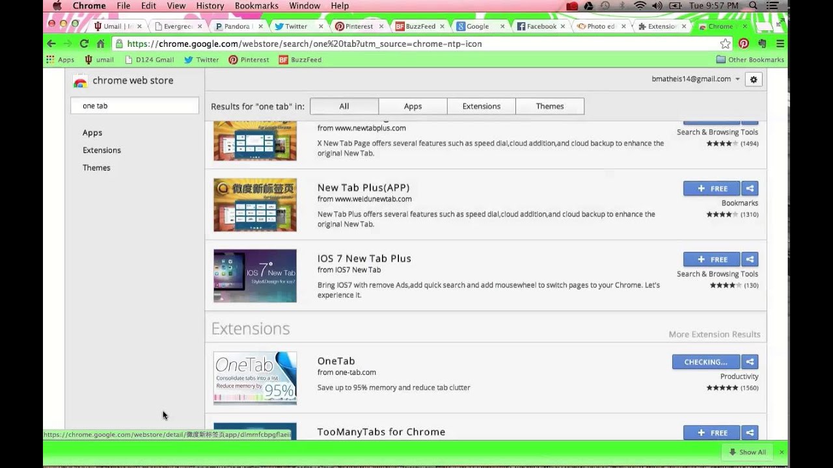Reload the current page
Screen dimensions: 833x468
[x=84, y=44]
